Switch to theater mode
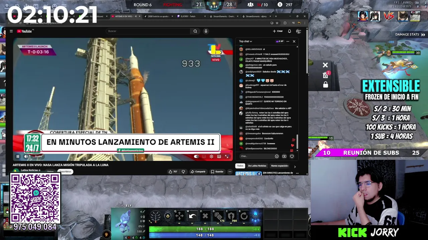The width and height of the screenshot is (428, 240). [x=219, y=156]
